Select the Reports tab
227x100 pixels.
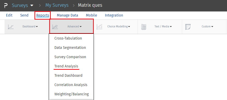click(x=43, y=15)
